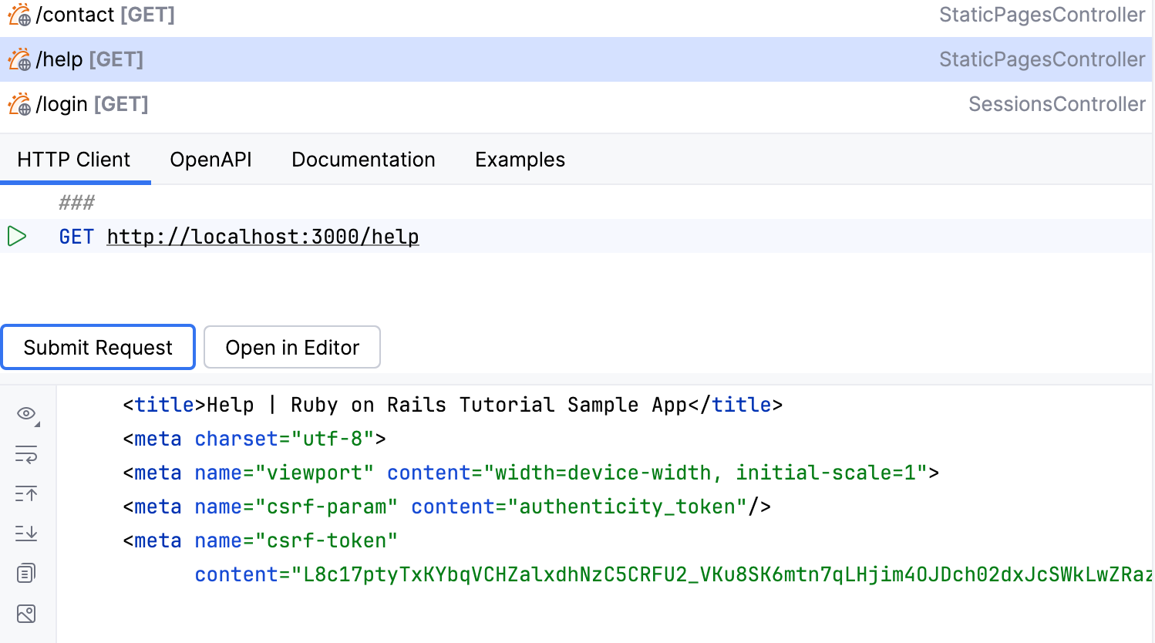
Task: Click the GET http://localhost:3000/help request line
Action: point(263,237)
